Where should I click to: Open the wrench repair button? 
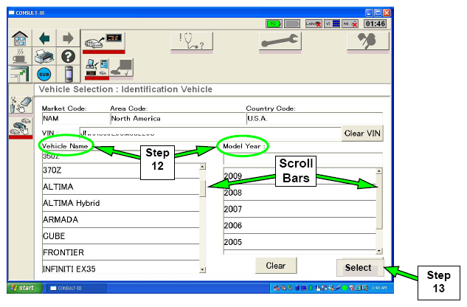(280, 42)
